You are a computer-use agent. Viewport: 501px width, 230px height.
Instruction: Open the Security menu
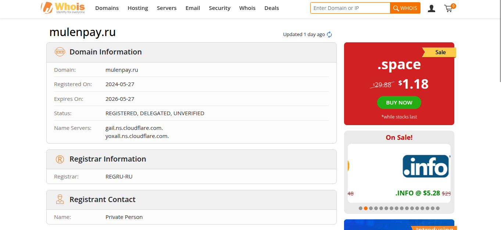[x=219, y=8]
